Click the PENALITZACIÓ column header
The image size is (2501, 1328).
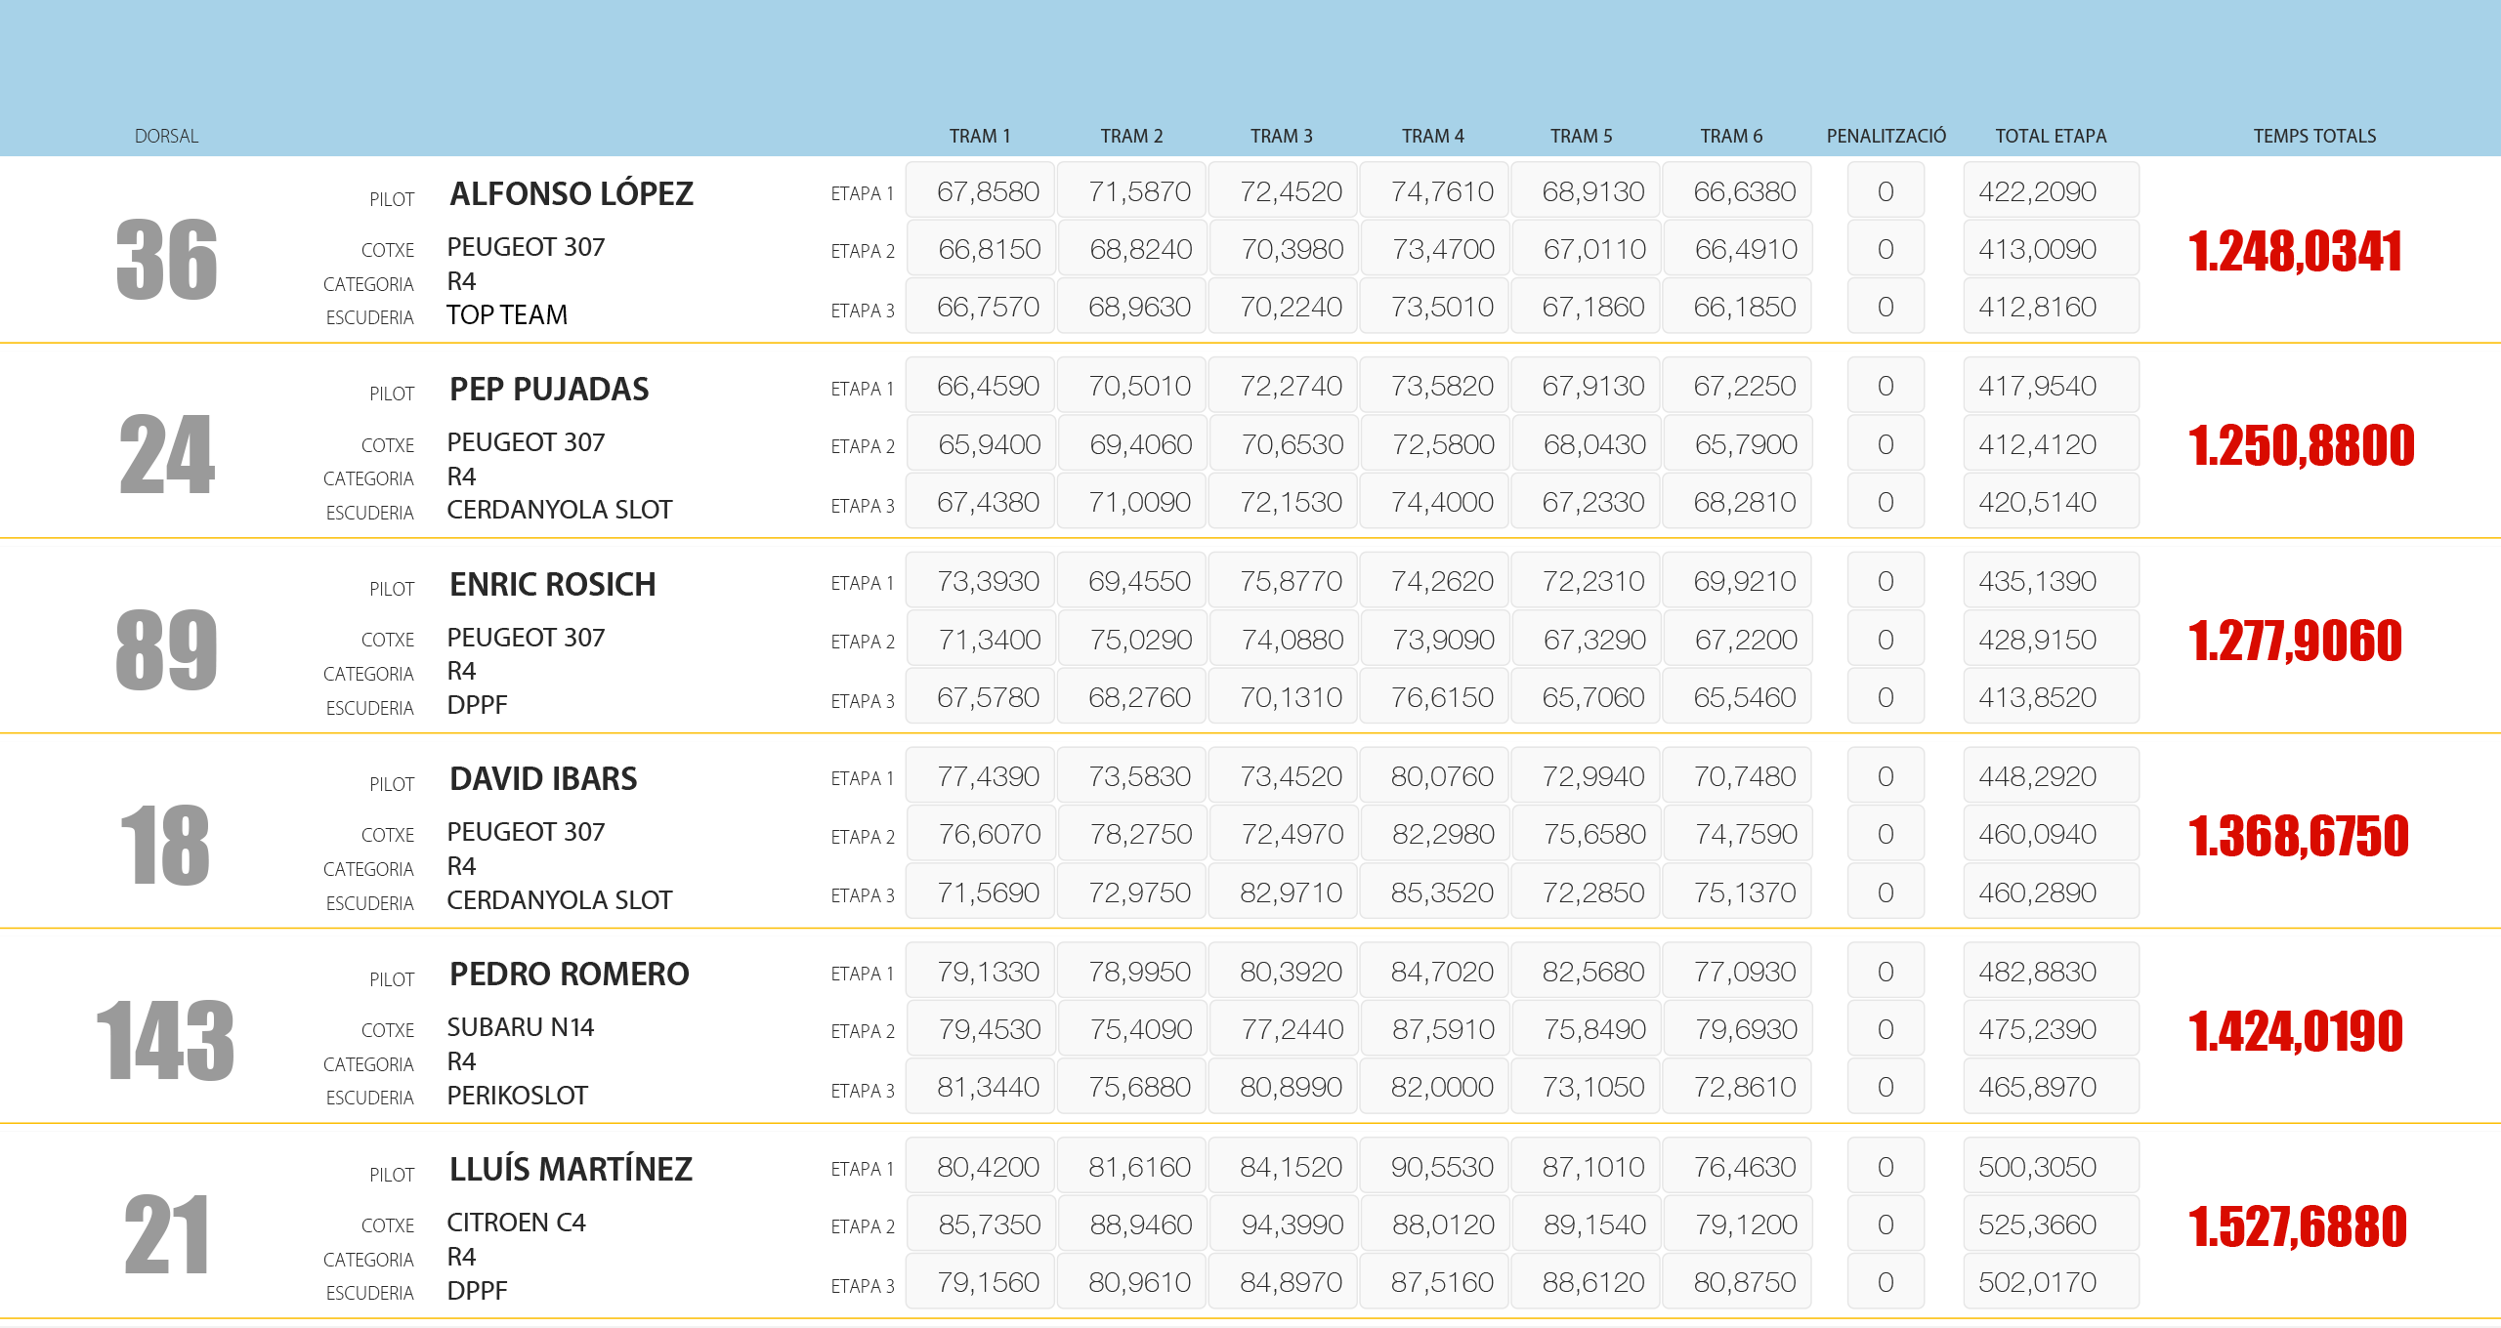[1886, 136]
